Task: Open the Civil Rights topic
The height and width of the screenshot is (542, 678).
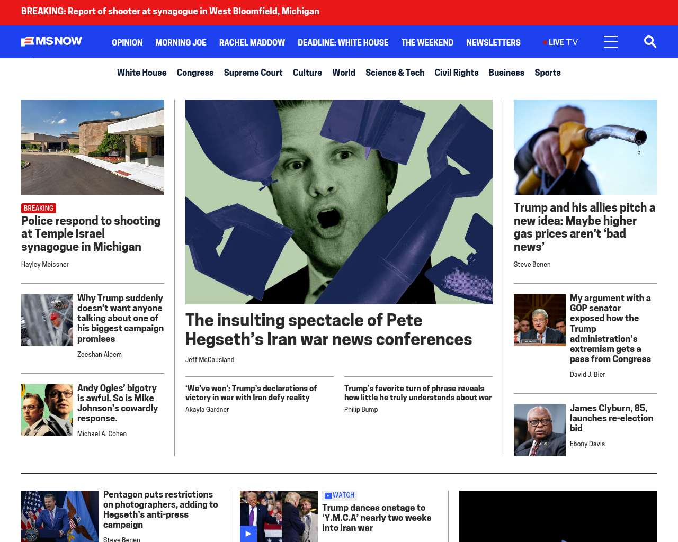Action: (x=456, y=73)
